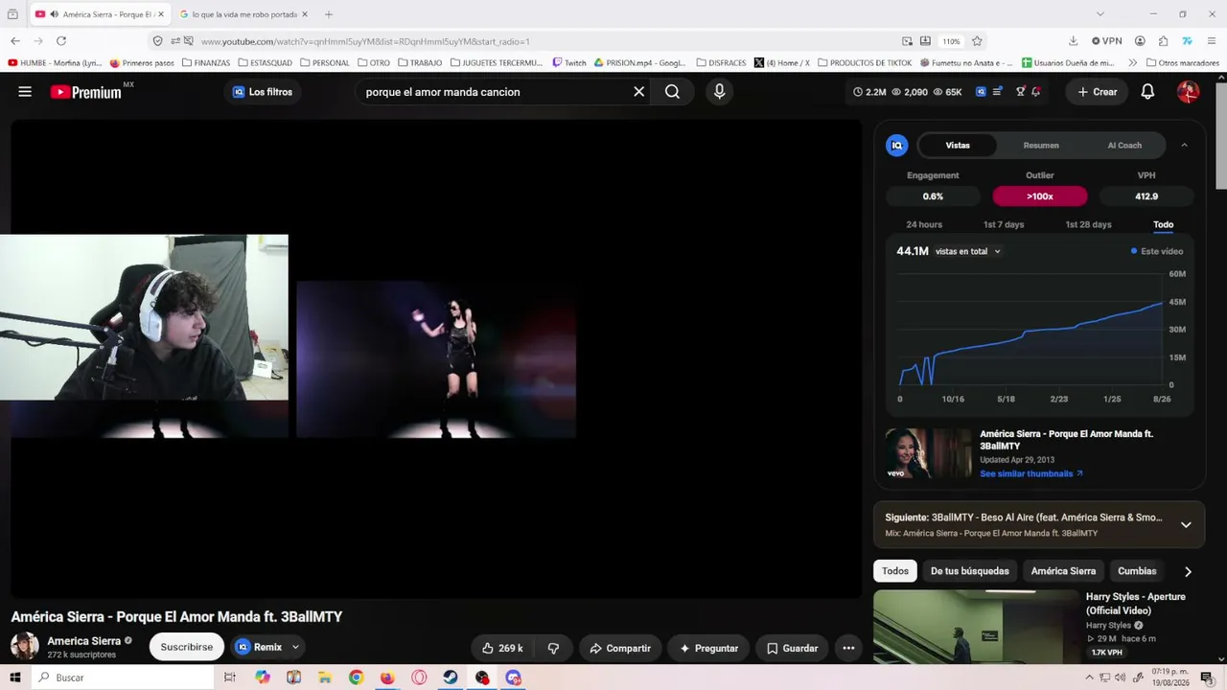Select De tus búsquedas chip
The image size is (1227, 690).
coord(970,571)
